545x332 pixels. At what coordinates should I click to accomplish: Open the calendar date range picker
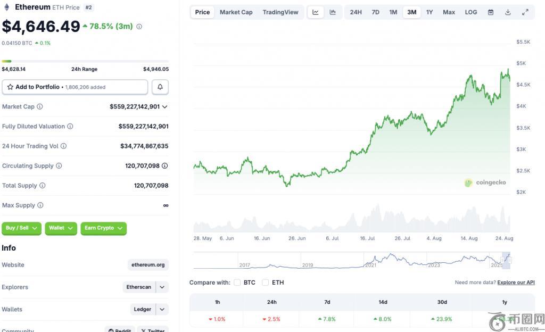[491, 12]
